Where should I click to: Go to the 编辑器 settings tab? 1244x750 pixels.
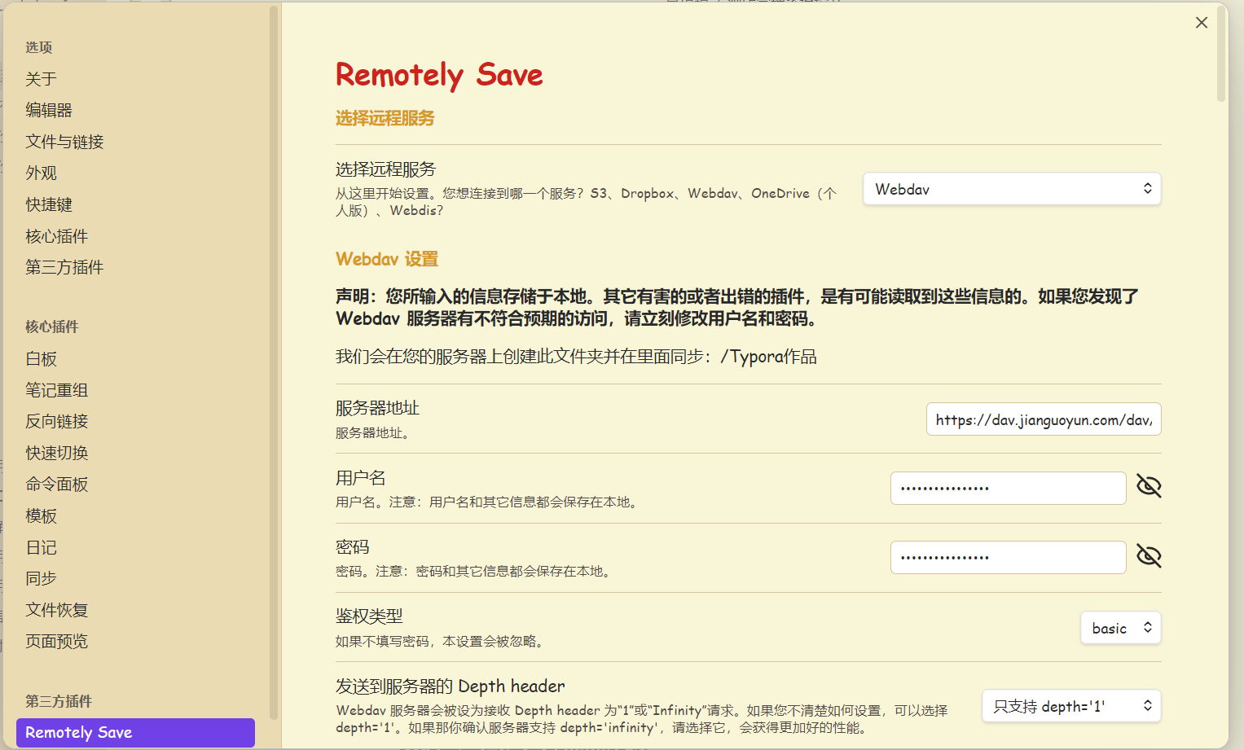[49, 110]
